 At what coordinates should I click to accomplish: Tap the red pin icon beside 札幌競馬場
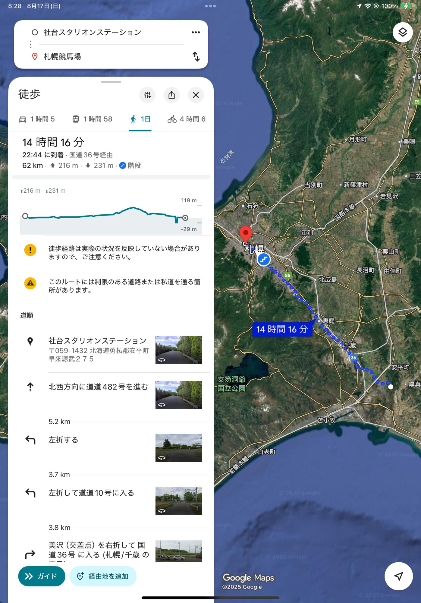35,56
